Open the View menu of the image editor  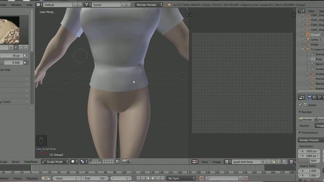[205, 162]
